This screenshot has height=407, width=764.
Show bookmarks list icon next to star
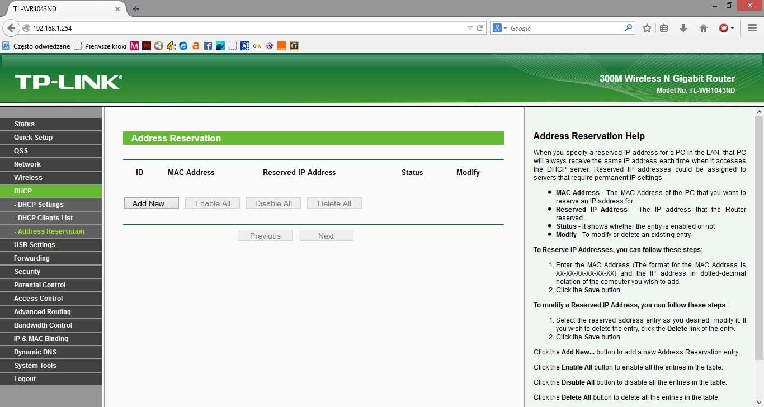(x=664, y=28)
